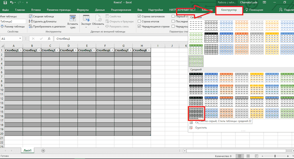Switch to Page Break Preview in status bar
Viewport: 294px width, 159px height.
(256, 156)
